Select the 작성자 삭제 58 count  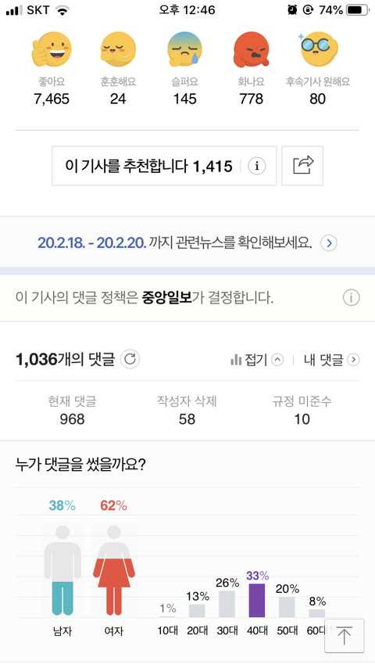coord(187,410)
